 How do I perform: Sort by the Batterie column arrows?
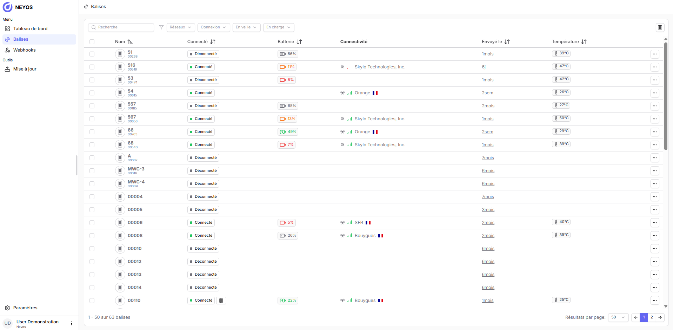point(299,42)
